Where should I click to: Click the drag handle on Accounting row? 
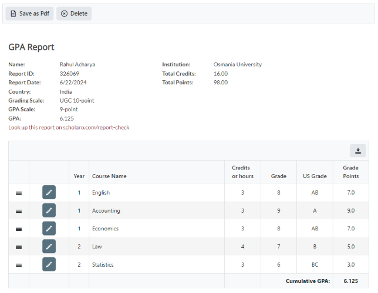(19, 211)
